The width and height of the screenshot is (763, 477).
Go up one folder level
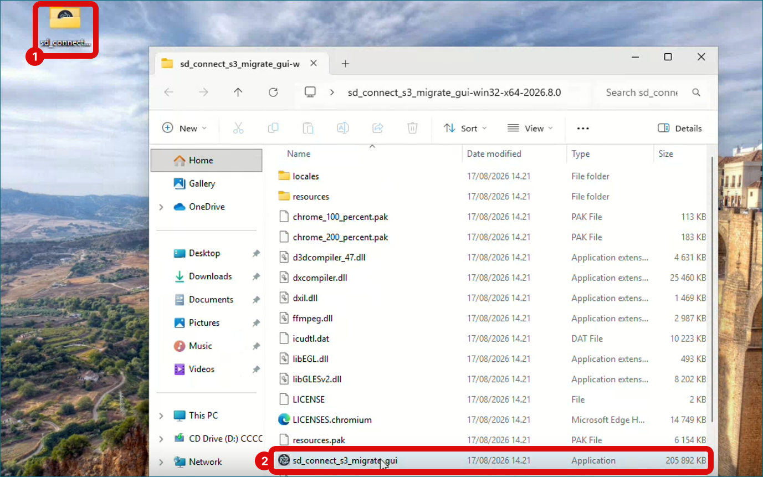click(238, 93)
